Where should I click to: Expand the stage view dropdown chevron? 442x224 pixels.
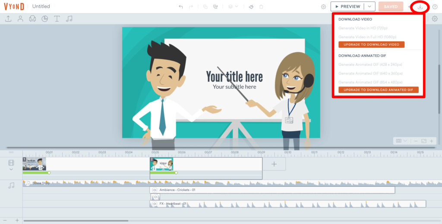[405, 141]
